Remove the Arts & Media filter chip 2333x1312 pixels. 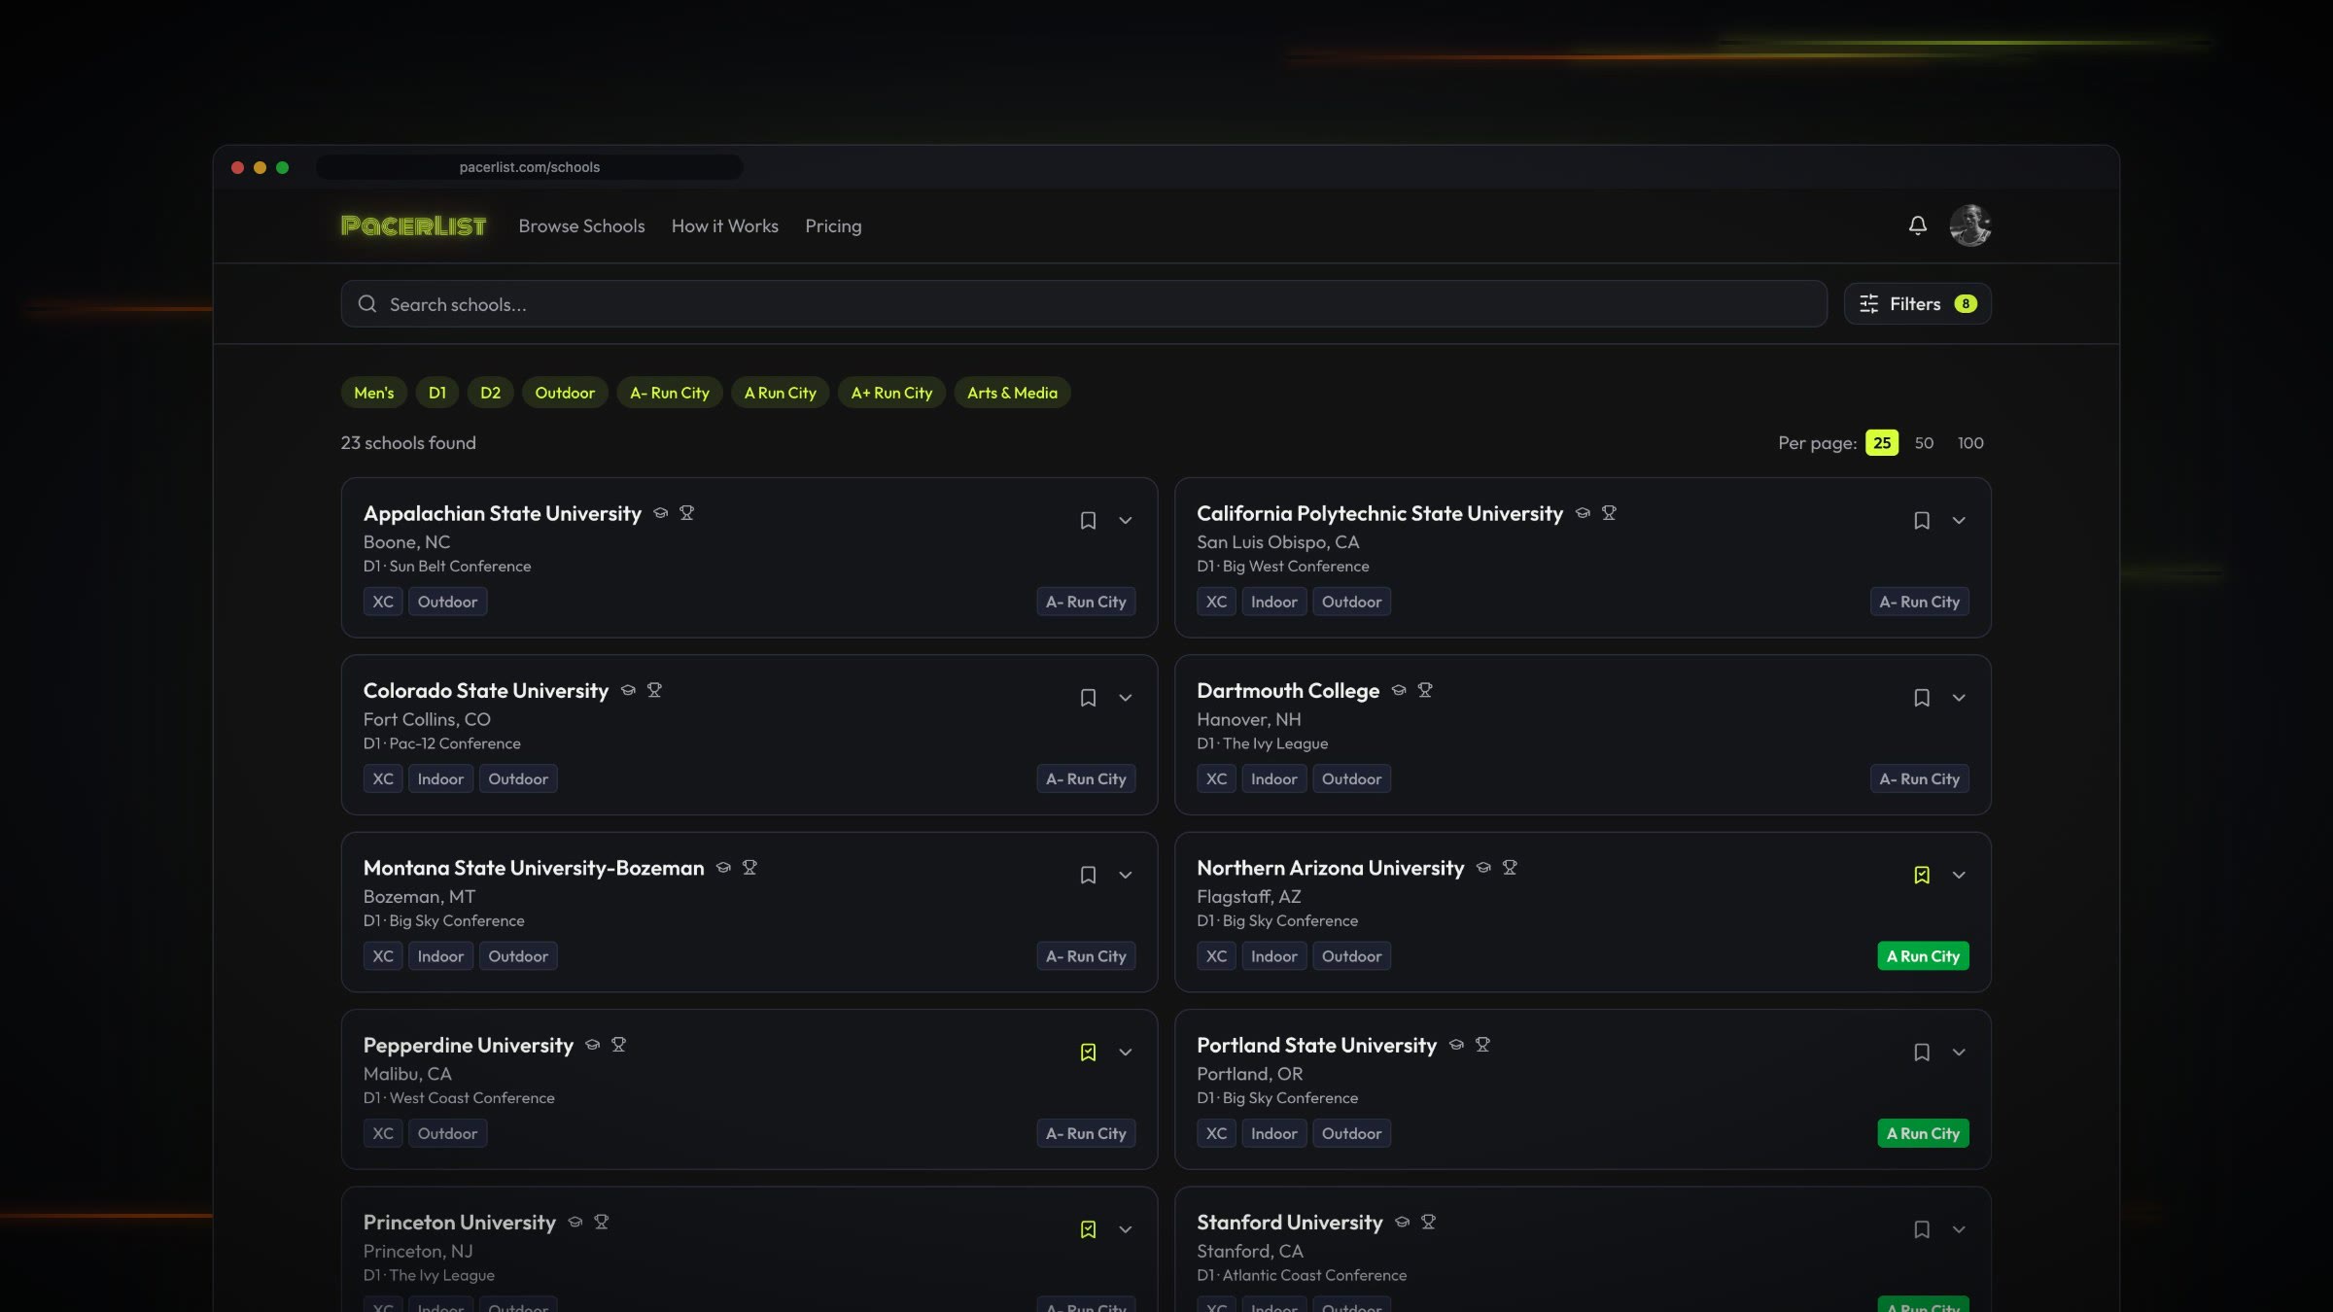click(x=1012, y=393)
